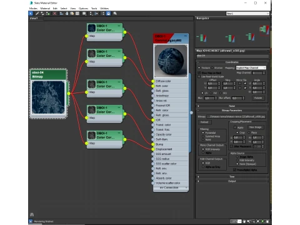Image resolution: width=300 pixels, height=225 pixels.
Task: Open the Options menu
Action: tap(83, 8)
